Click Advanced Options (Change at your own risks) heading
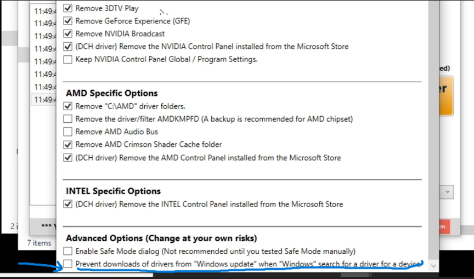 tap(161, 238)
